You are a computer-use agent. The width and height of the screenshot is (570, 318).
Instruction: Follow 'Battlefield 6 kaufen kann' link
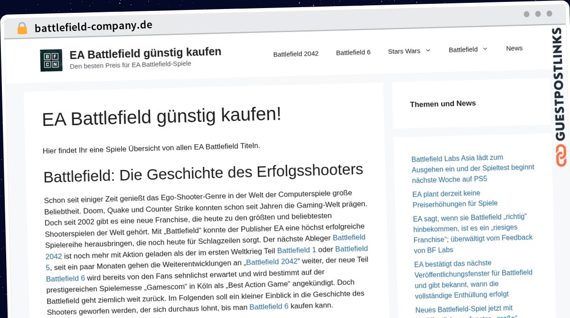[x=269, y=307]
